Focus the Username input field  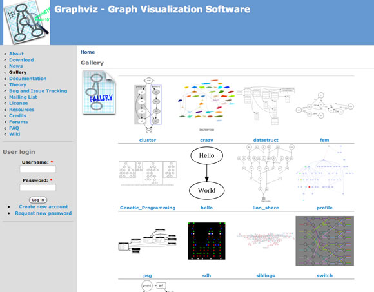pyautogui.click(x=37, y=170)
